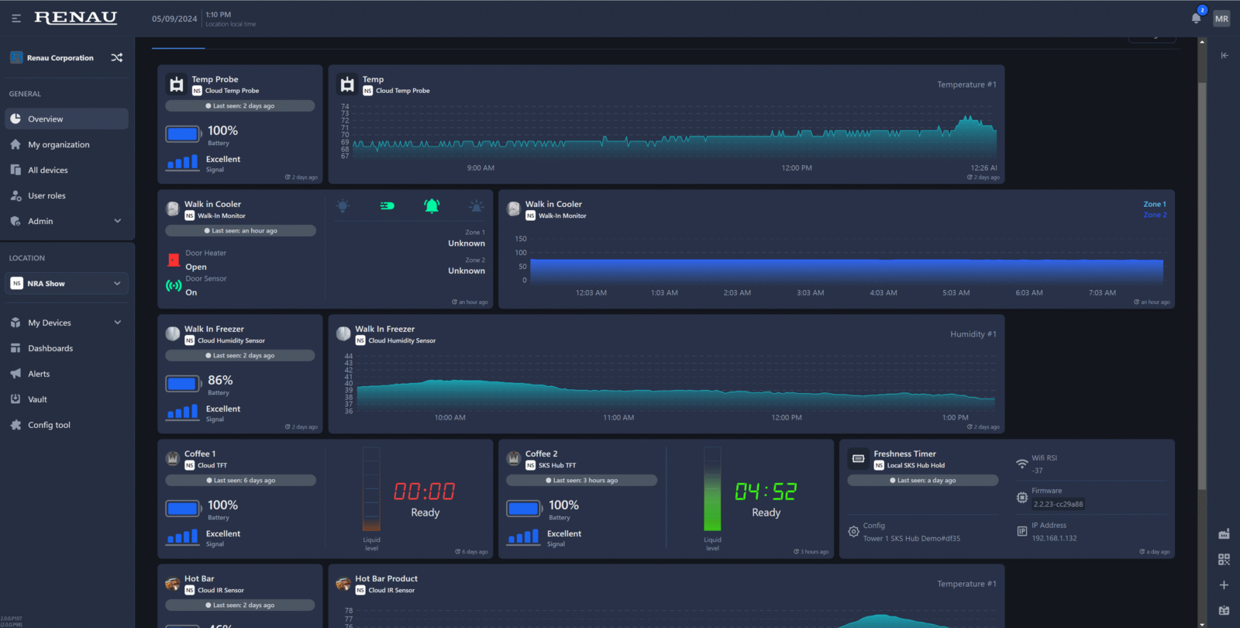Select Zone 2 in Walk in Cooler chart
The height and width of the screenshot is (628, 1240).
[1154, 216]
